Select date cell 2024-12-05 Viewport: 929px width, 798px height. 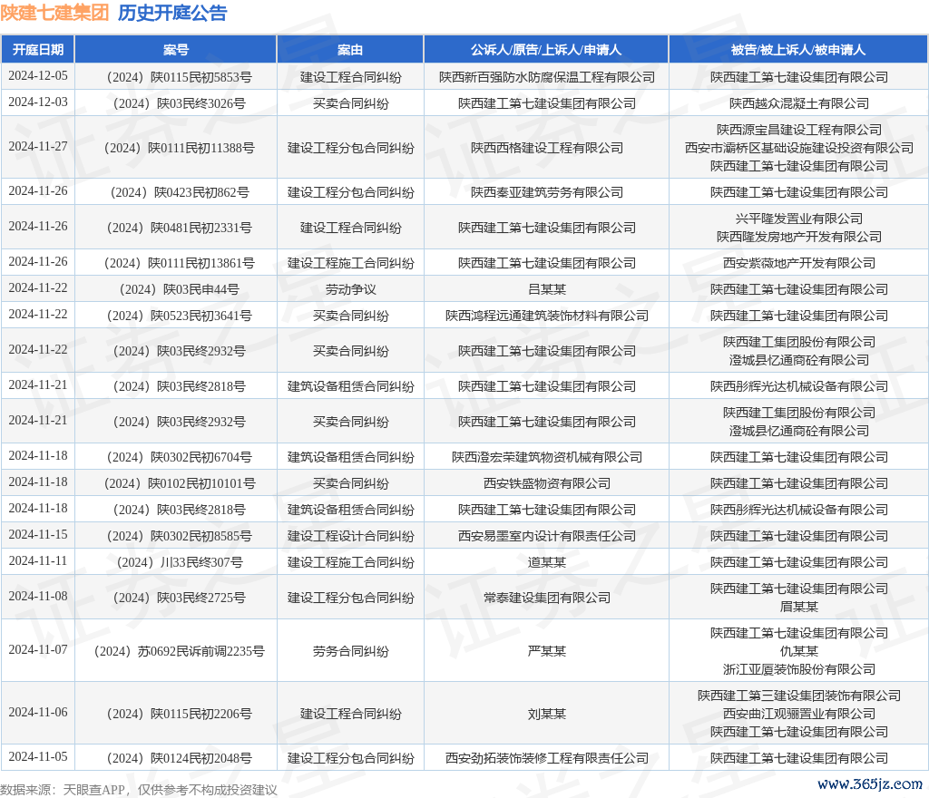point(38,76)
